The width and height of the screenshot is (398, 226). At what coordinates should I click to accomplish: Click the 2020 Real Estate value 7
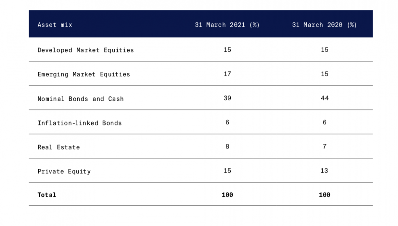325,147
